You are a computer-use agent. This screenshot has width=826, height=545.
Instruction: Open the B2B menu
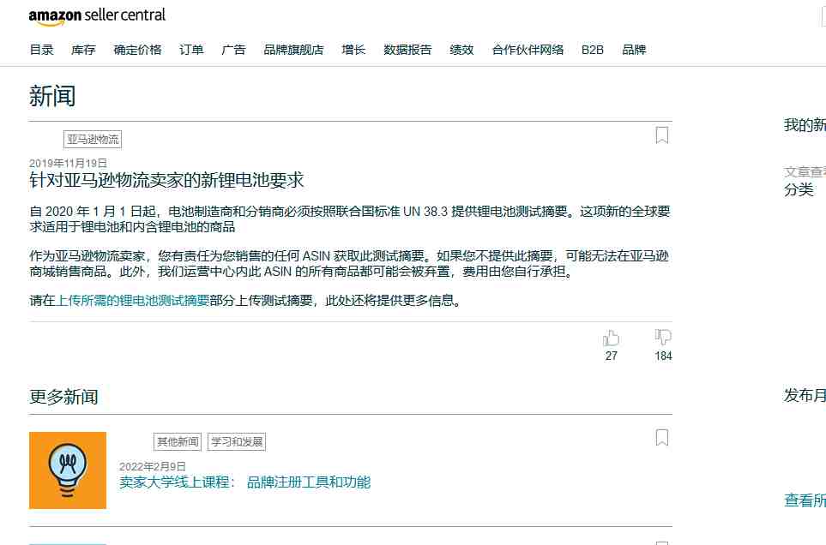[x=593, y=50]
